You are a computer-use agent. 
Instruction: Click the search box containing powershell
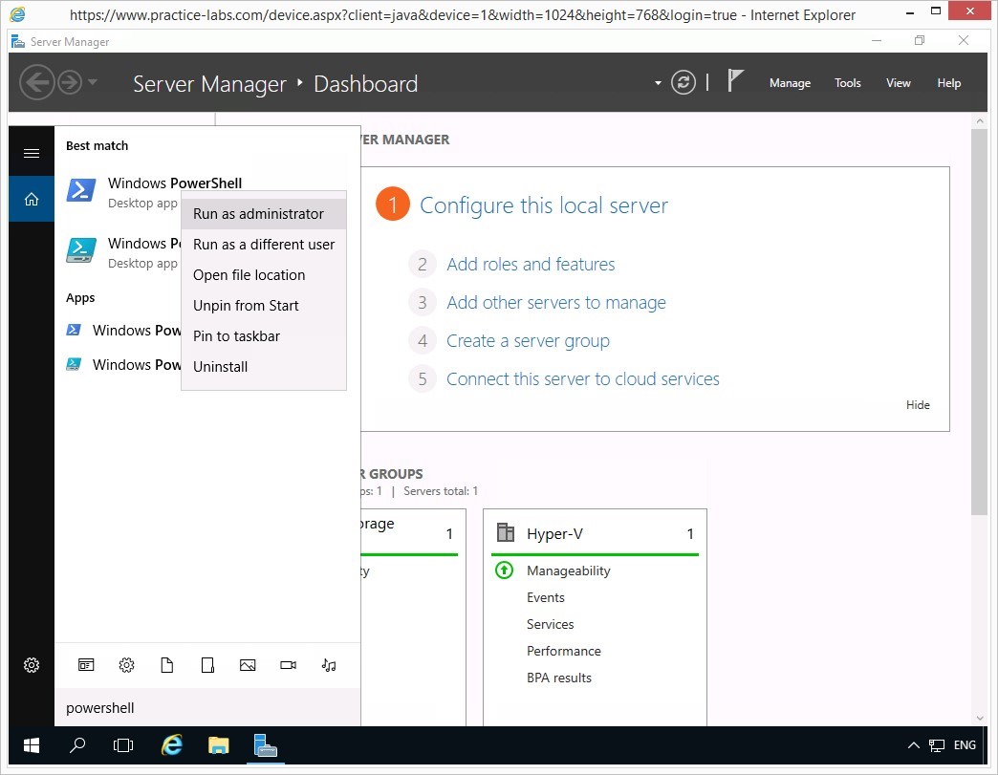[x=207, y=708]
